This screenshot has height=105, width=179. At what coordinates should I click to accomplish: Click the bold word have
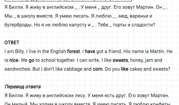point(90,51)
